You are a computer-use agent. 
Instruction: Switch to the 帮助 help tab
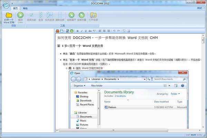pos(25,8)
